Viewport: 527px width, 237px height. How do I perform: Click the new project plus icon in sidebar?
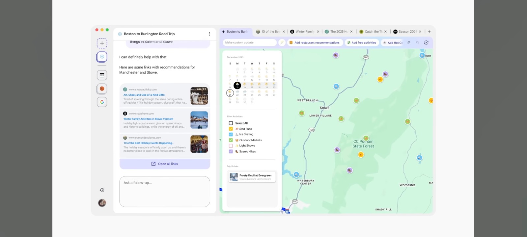[102, 43]
